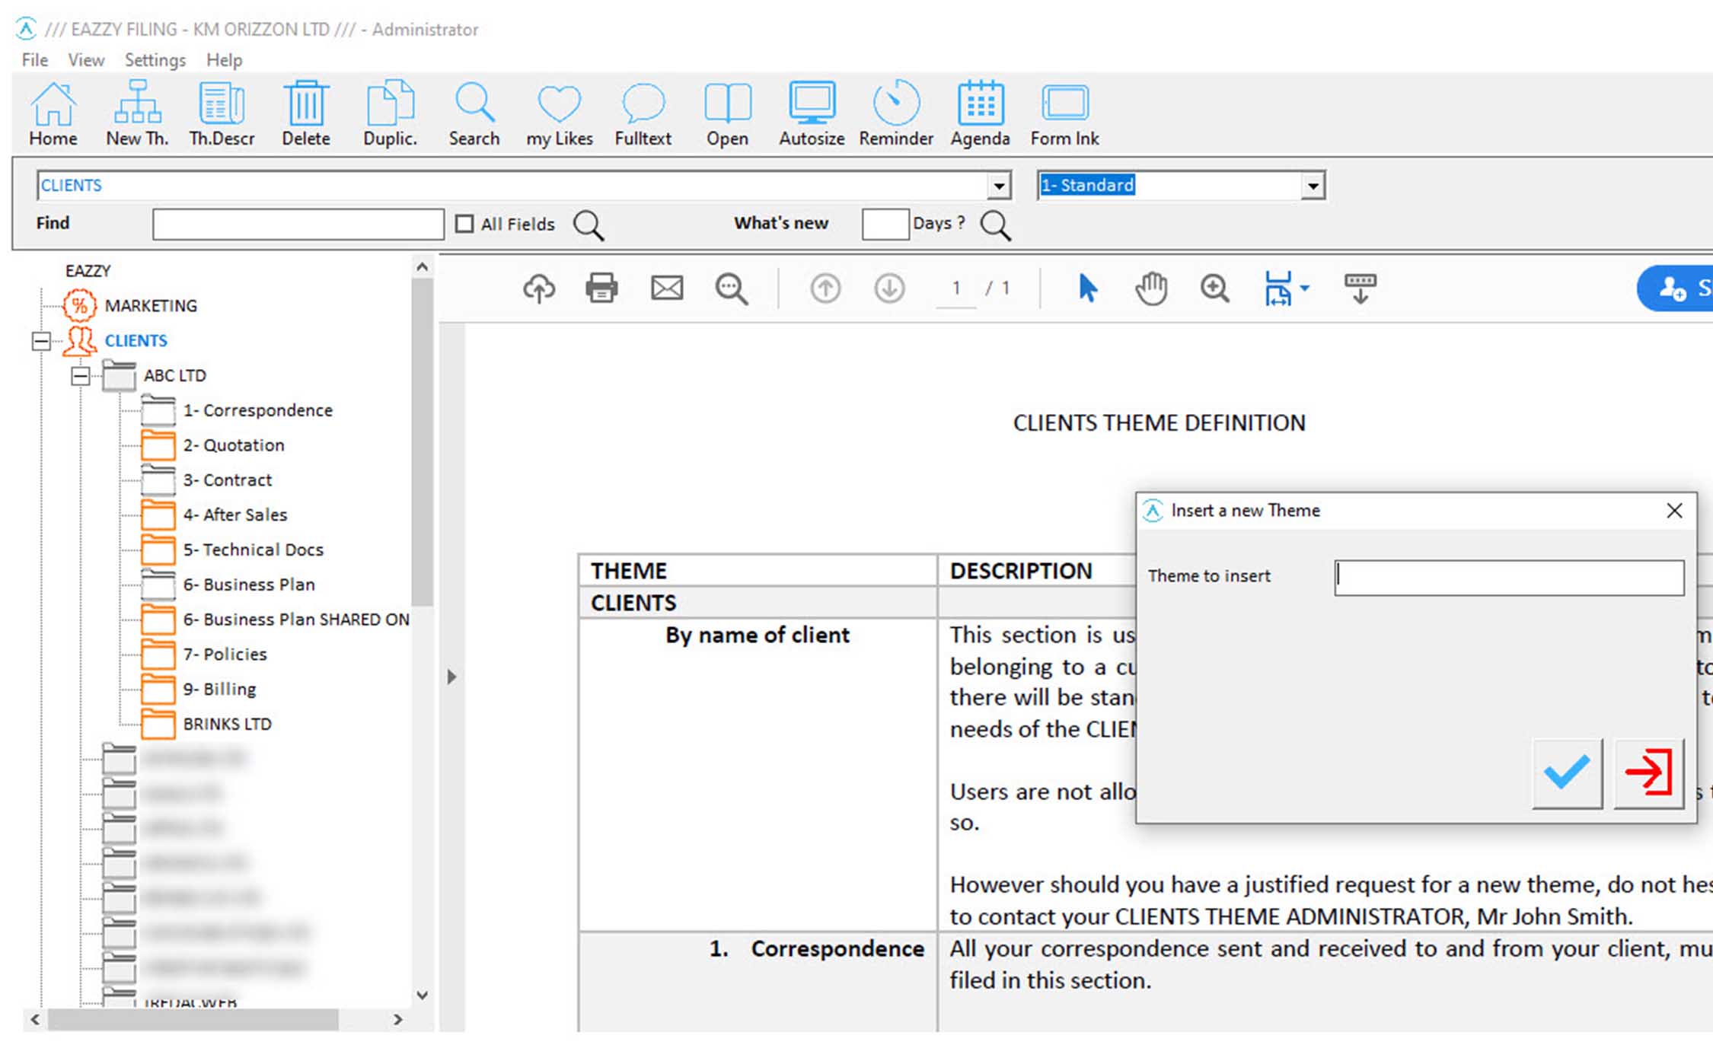Image resolution: width=1713 pixels, height=1045 pixels.
Task: Click the Find text field
Action: click(x=298, y=225)
